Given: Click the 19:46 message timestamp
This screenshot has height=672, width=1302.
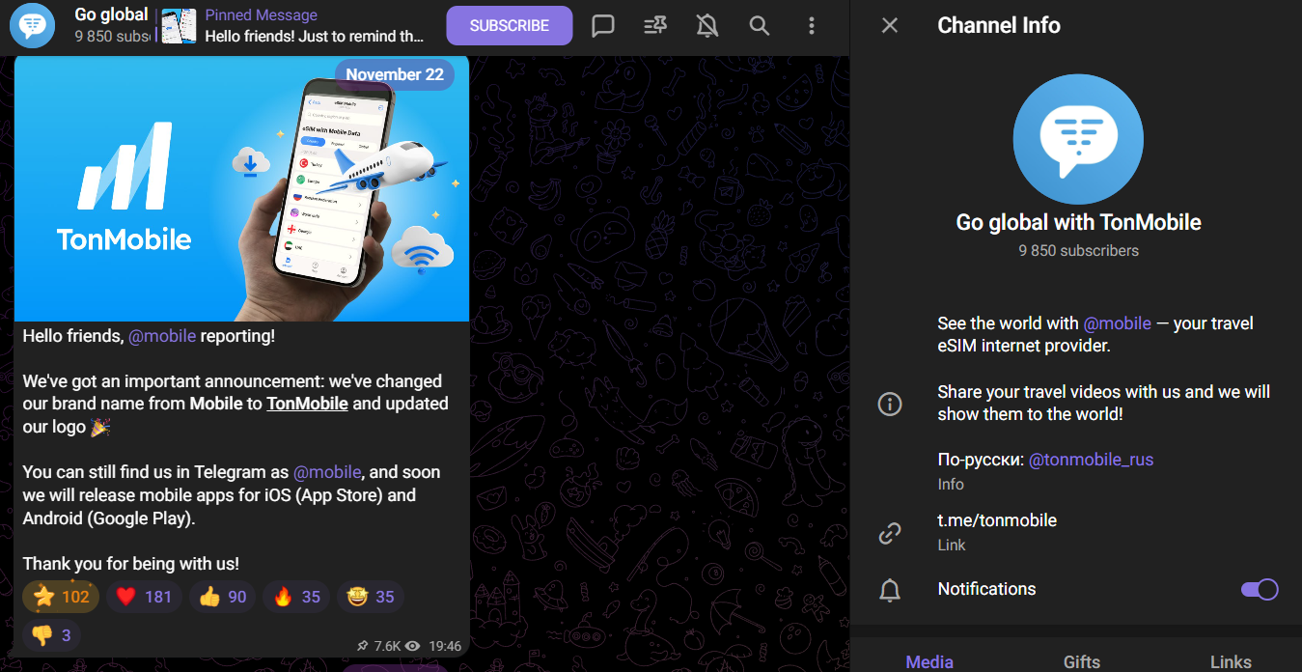Looking at the screenshot, I should [x=444, y=646].
